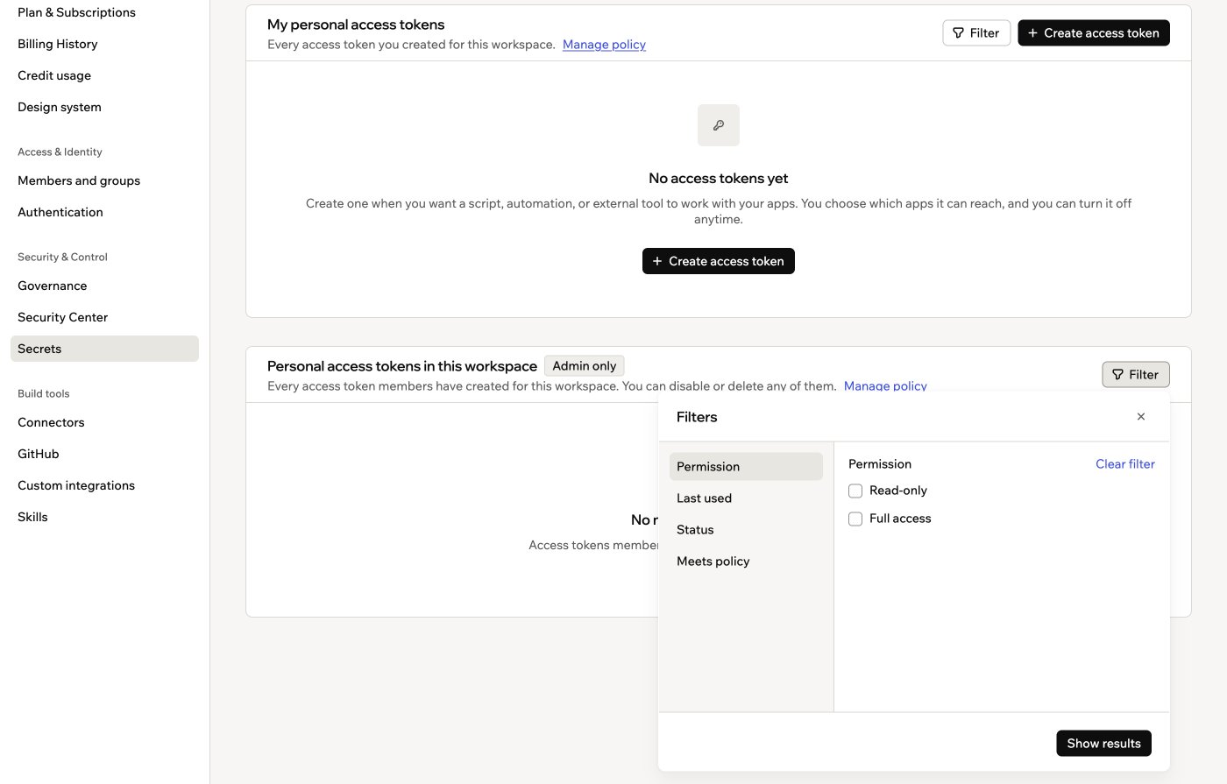Select the Permission filter category
This screenshot has height=784, width=1227.
[746, 466]
